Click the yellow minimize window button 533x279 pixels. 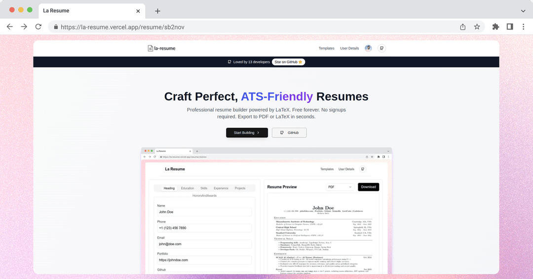(x=21, y=10)
